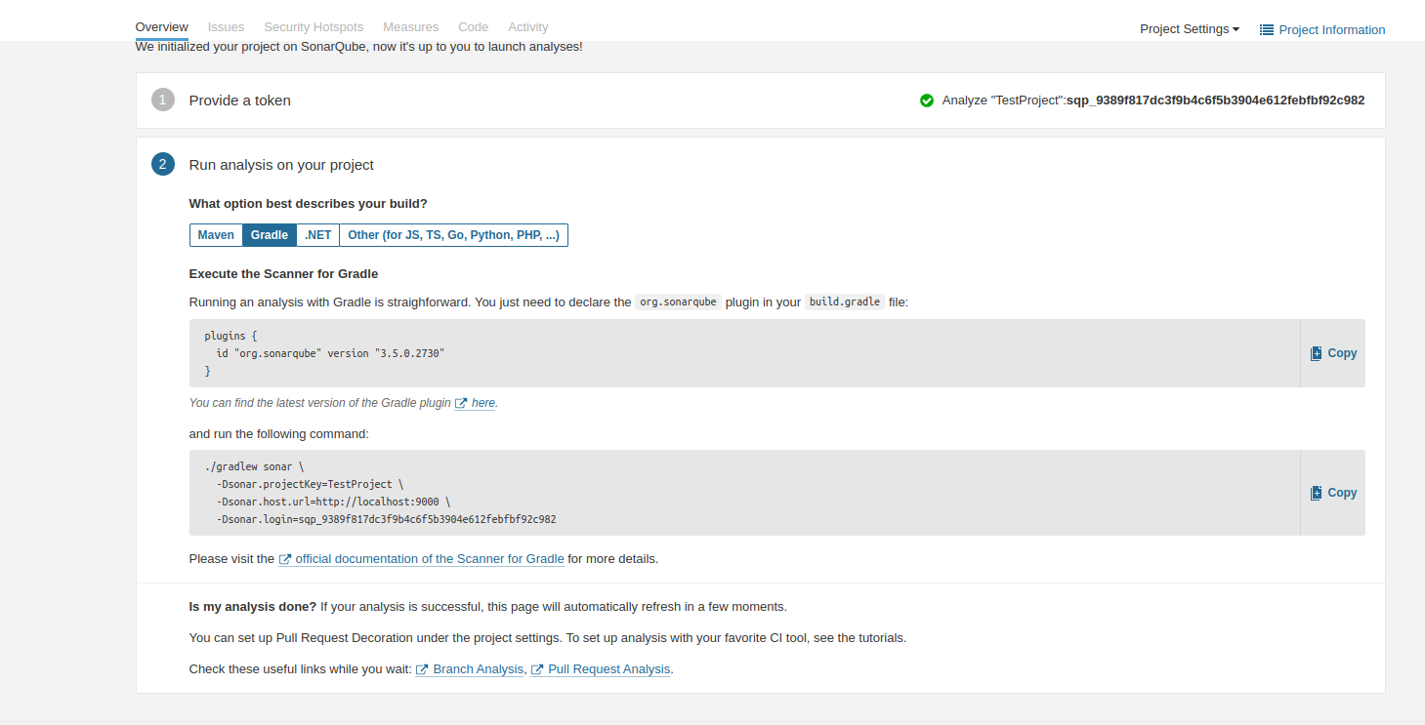Choose Other (for JS, TS, Go, Python, PHP) option
Screen dimensions: 1425x725
pos(453,235)
